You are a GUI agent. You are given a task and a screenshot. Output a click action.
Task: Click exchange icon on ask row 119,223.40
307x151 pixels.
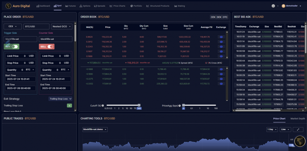(x=221, y=37)
